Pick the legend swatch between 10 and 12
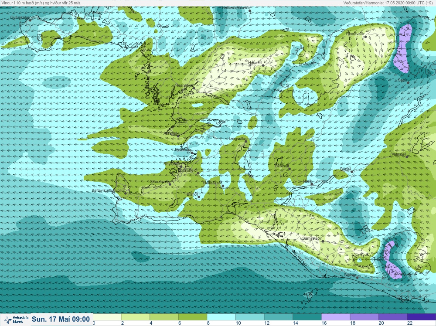 point(250,317)
